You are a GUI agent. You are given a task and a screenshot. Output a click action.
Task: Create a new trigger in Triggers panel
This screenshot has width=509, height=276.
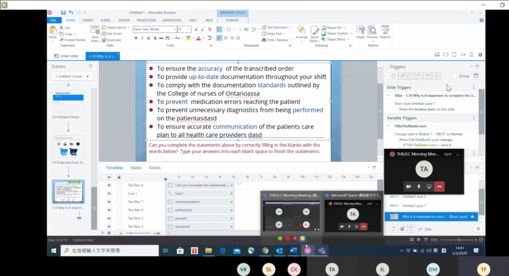[393, 76]
